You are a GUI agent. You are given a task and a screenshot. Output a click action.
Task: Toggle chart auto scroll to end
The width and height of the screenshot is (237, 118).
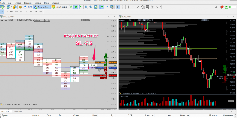(x=102, y=7)
